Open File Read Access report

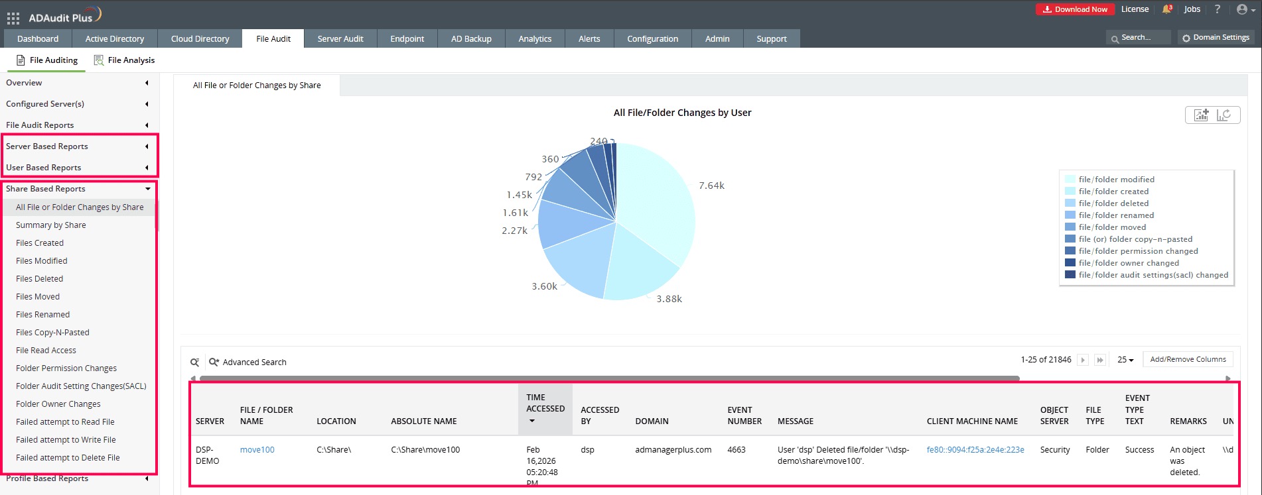(46, 351)
